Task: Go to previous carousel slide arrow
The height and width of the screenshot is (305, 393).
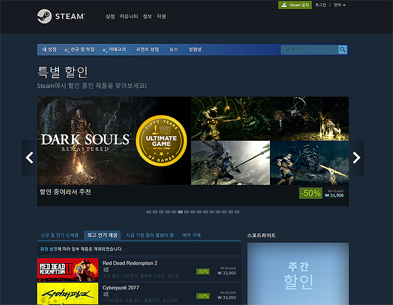Action: tap(30, 157)
